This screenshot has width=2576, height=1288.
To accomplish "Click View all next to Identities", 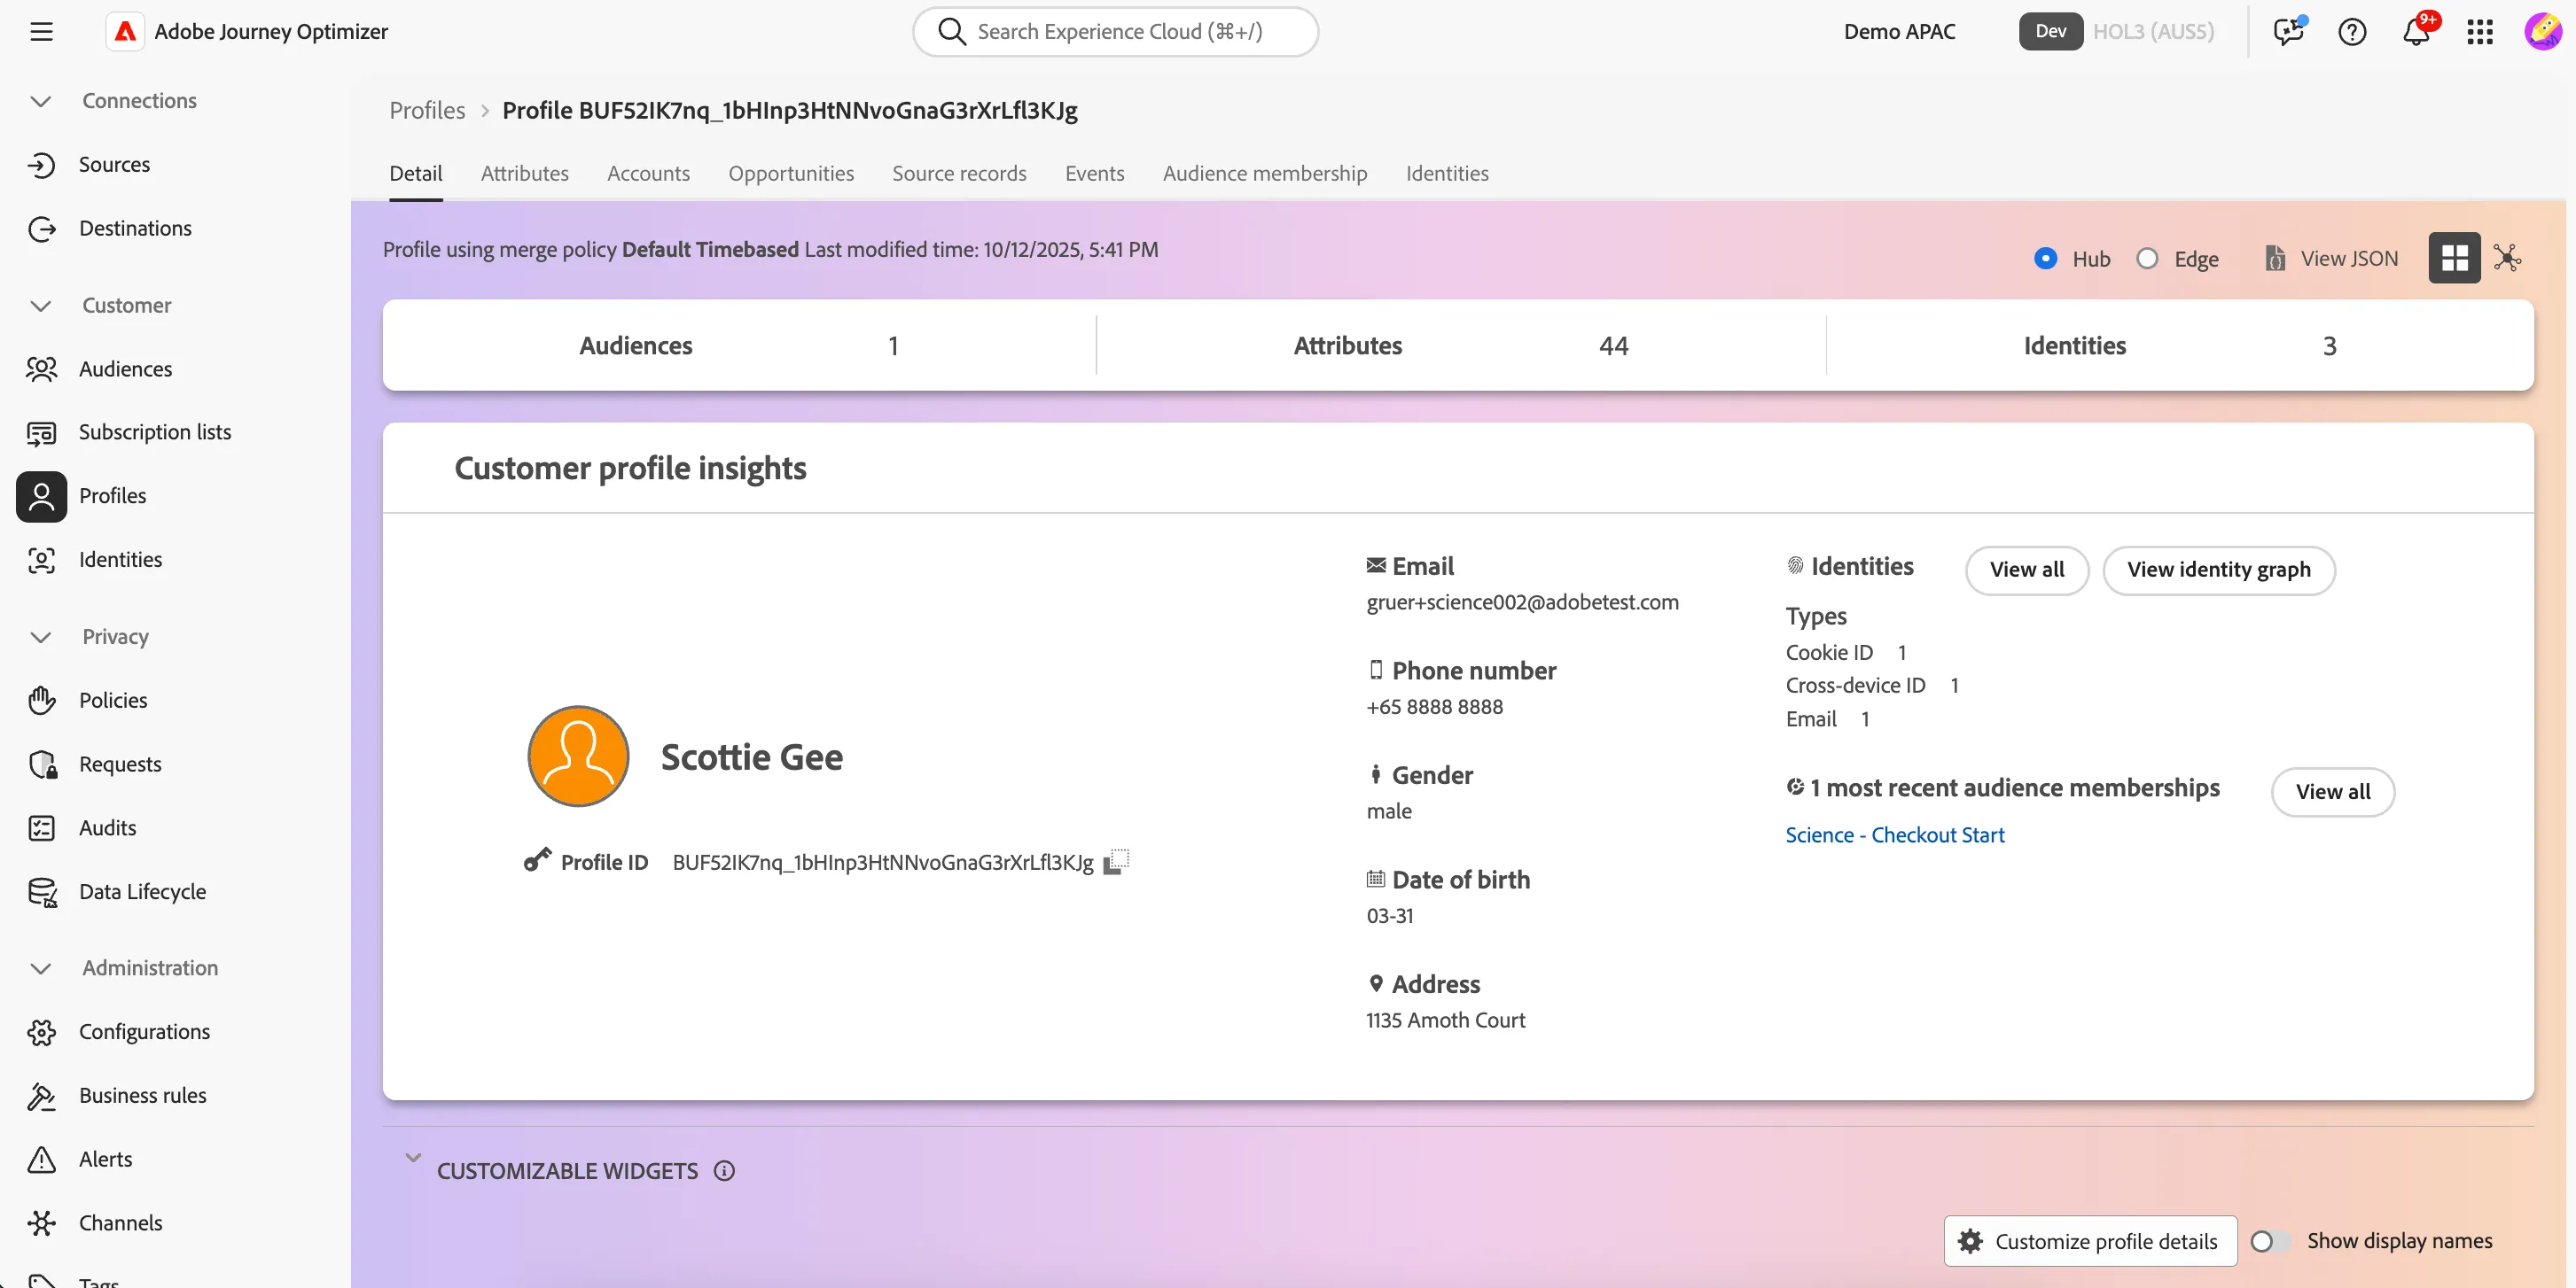I will click(x=2026, y=570).
